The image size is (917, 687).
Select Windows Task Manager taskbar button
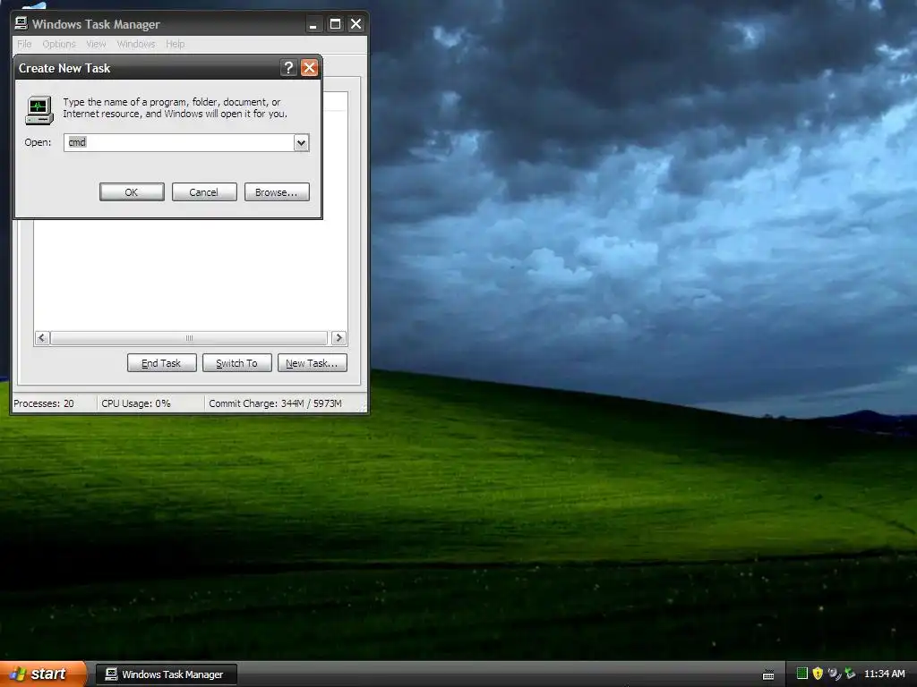tap(166, 674)
